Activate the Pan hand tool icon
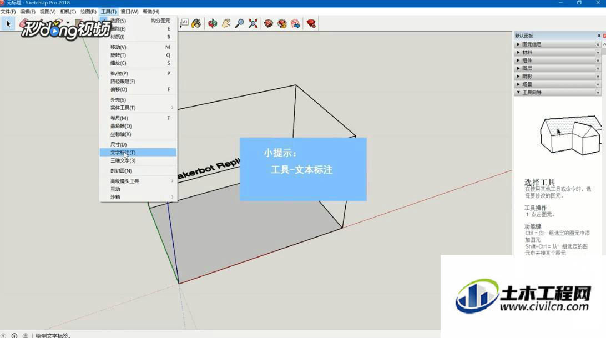606x338 pixels. point(226,24)
